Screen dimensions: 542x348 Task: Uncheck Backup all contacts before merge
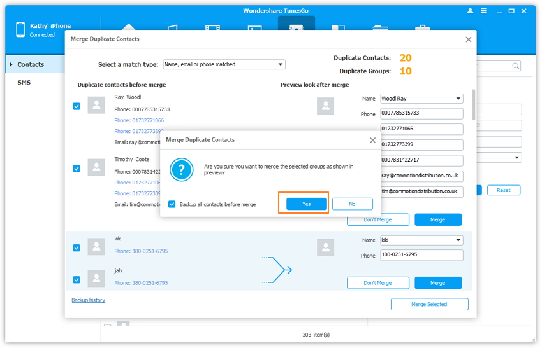[x=172, y=204]
